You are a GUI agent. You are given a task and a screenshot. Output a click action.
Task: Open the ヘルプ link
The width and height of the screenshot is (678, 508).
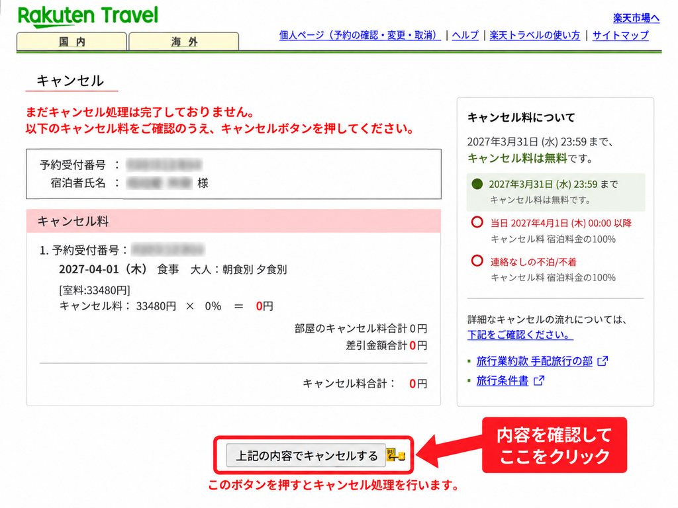click(x=465, y=36)
